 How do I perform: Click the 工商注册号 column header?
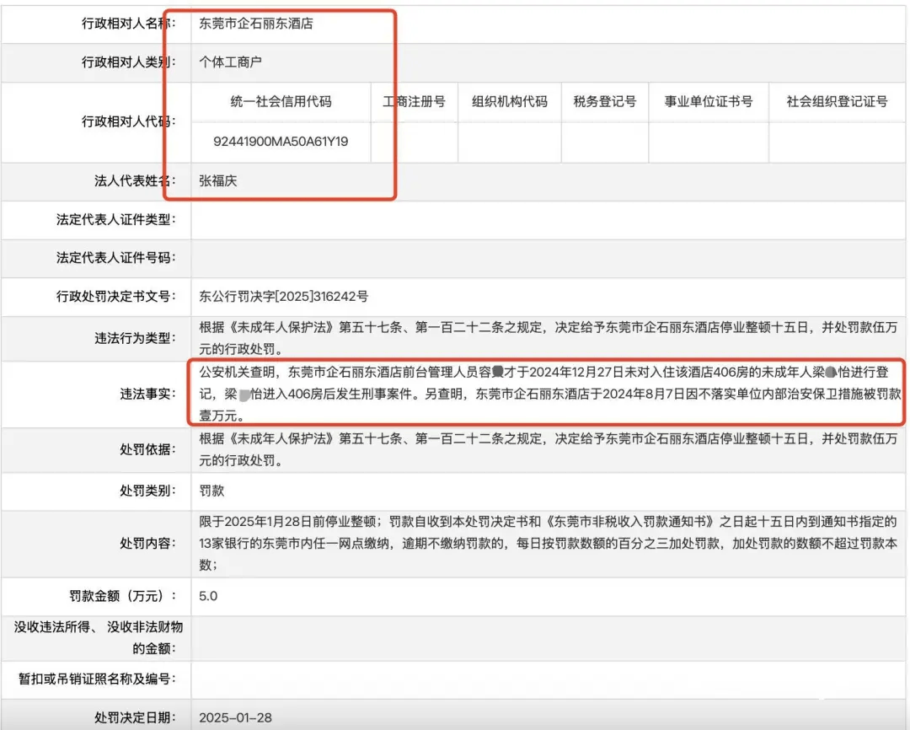tap(414, 102)
